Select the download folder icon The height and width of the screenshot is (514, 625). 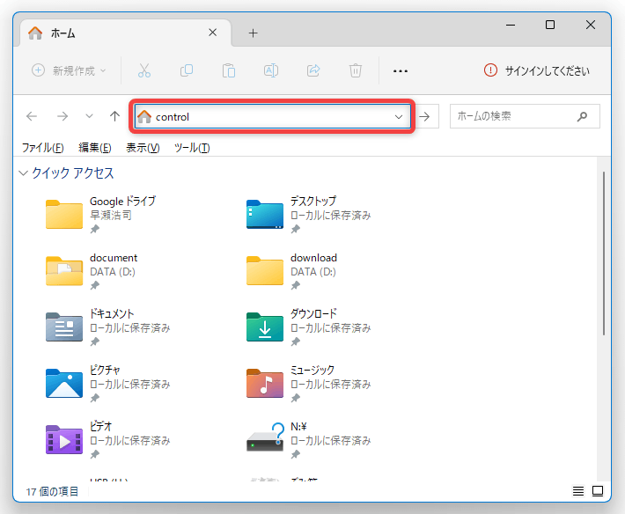[x=265, y=271]
